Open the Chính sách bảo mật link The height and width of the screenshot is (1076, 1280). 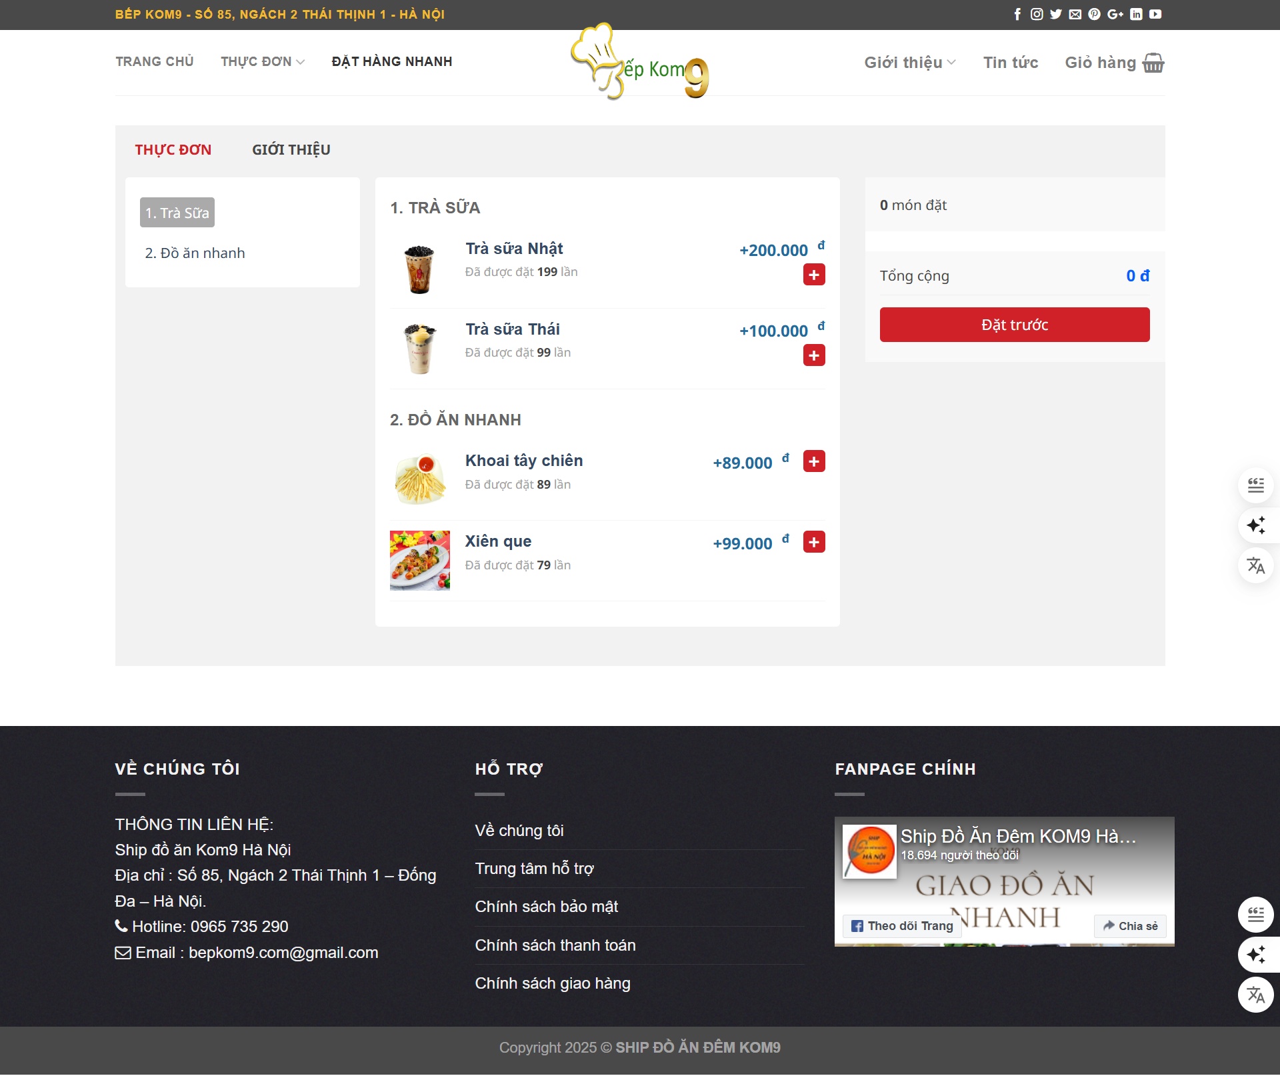(x=547, y=907)
